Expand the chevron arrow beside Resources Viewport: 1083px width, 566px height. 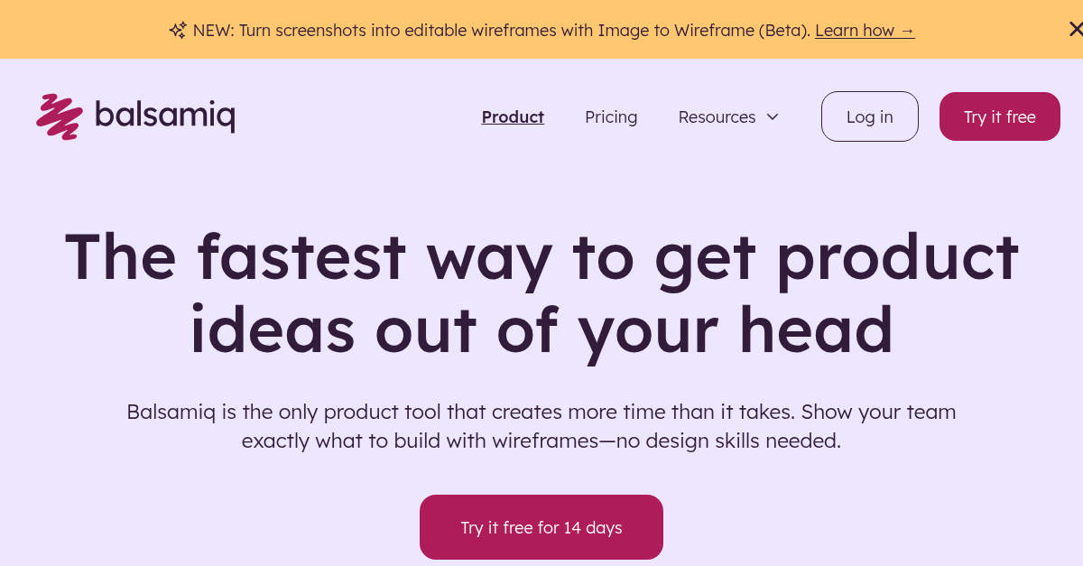click(773, 116)
